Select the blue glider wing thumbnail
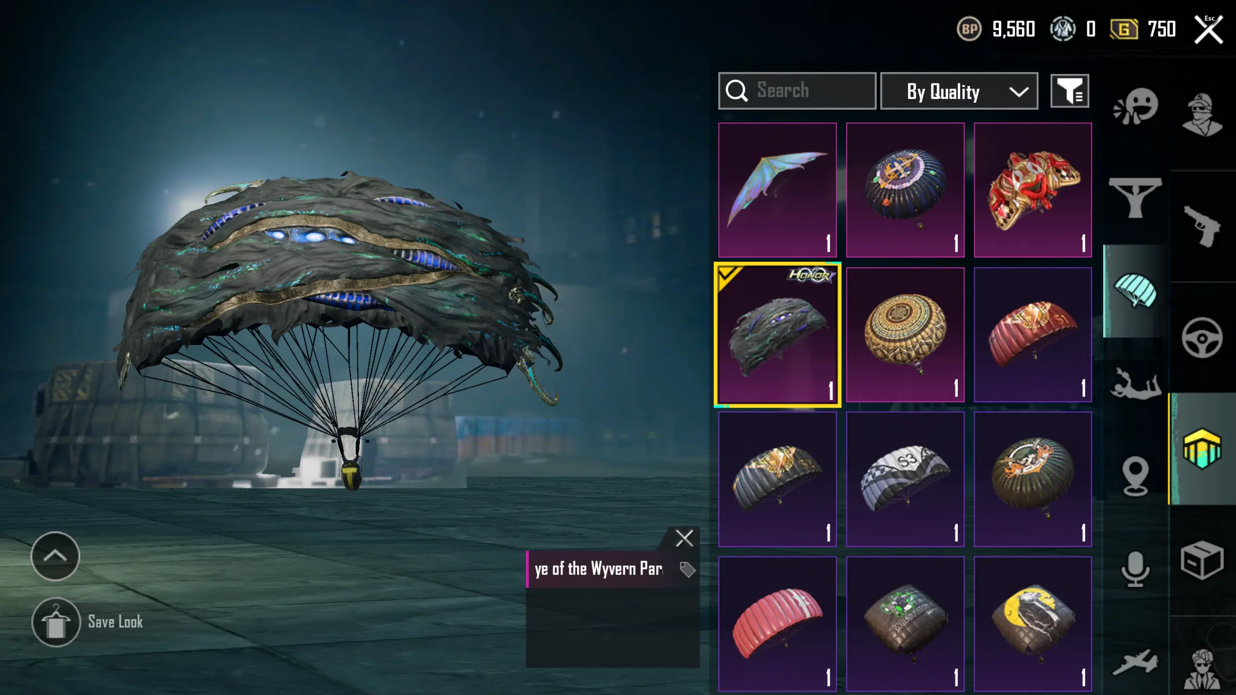The height and width of the screenshot is (695, 1236). coord(778,190)
